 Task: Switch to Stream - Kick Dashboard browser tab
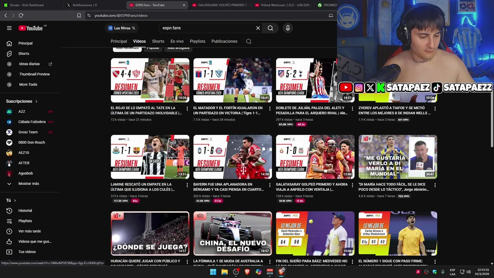32,5
